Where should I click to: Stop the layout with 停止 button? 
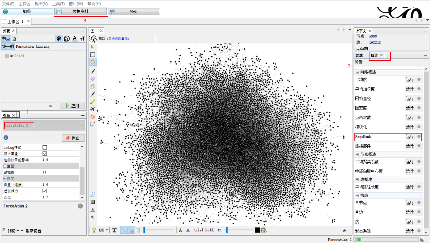[x=73, y=138]
